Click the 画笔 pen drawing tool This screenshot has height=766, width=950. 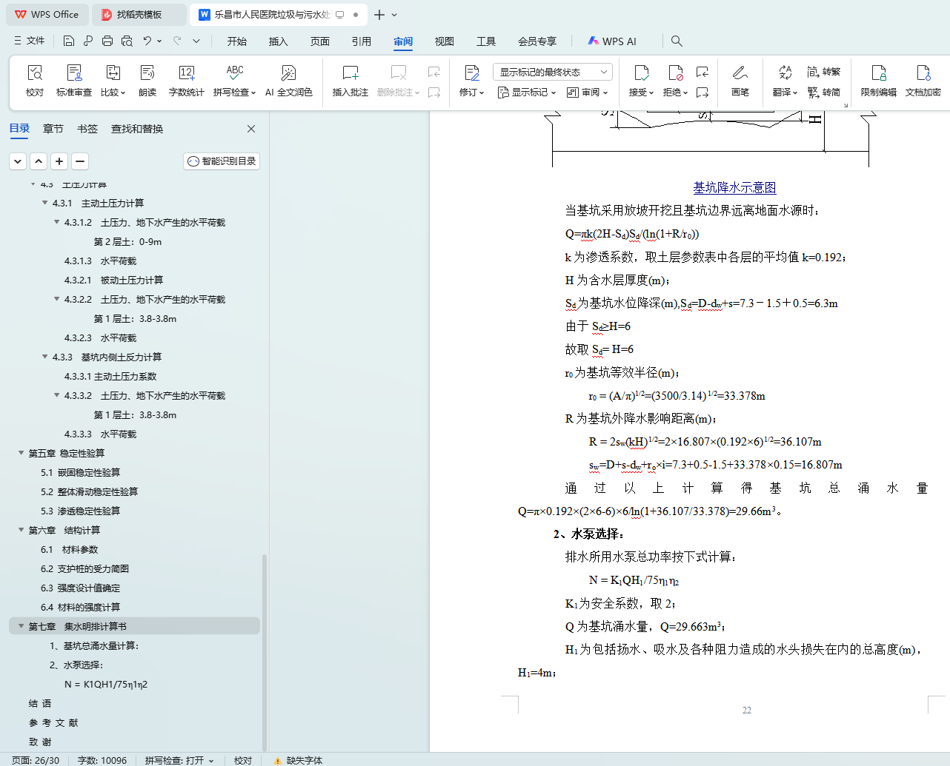(x=740, y=80)
